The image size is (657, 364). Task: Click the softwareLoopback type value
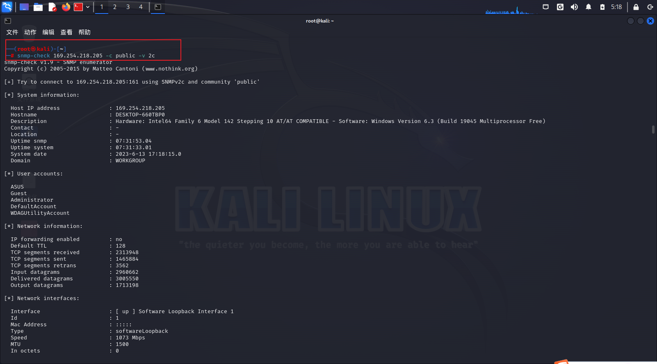point(142,331)
